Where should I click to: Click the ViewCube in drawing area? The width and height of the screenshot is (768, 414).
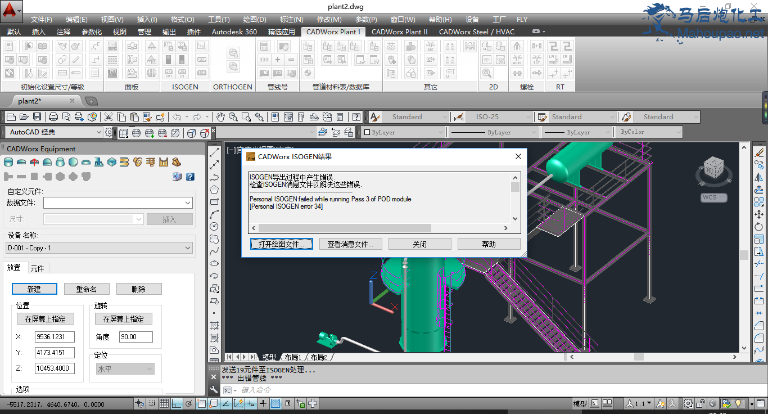pyautogui.click(x=714, y=168)
